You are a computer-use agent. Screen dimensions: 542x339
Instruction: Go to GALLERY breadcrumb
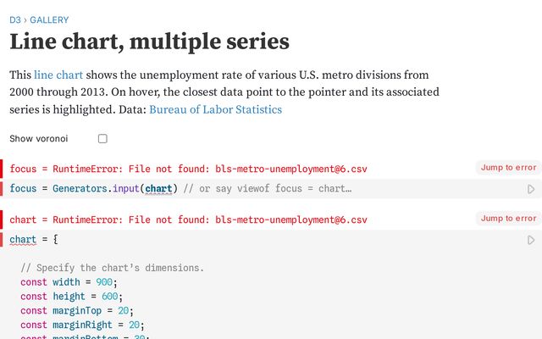[x=49, y=19]
